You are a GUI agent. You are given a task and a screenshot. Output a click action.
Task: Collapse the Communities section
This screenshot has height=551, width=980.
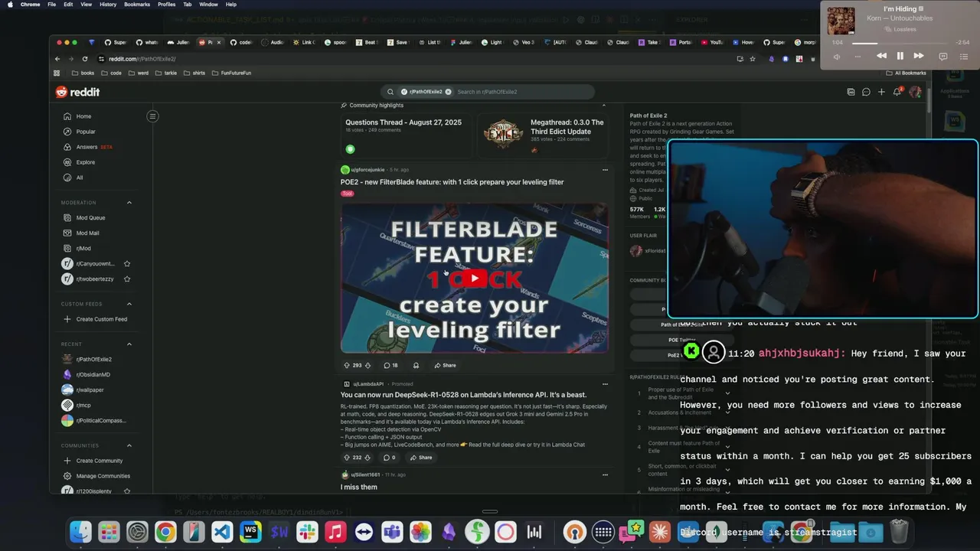point(129,445)
